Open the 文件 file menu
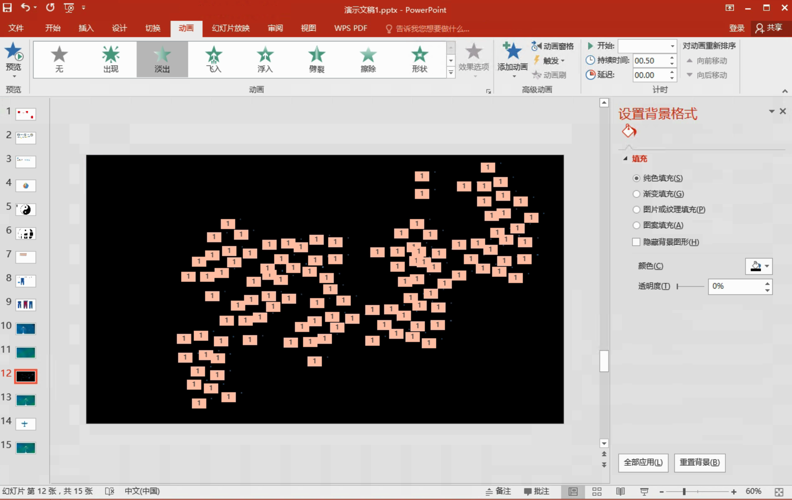792x500 pixels. [16, 28]
